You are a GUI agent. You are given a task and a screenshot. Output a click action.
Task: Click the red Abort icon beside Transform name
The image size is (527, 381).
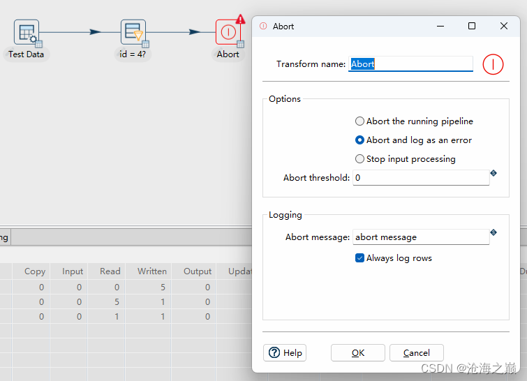pyautogui.click(x=493, y=64)
